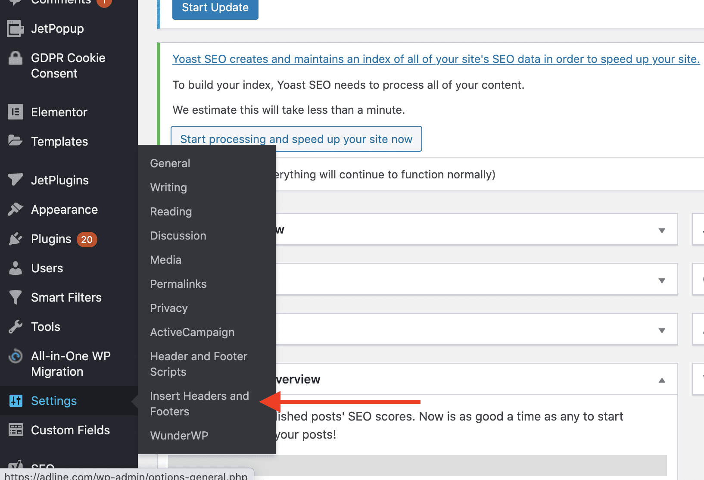This screenshot has height=480, width=704.
Task: Click the Elementor sidebar icon
Action: pos(16,112)
